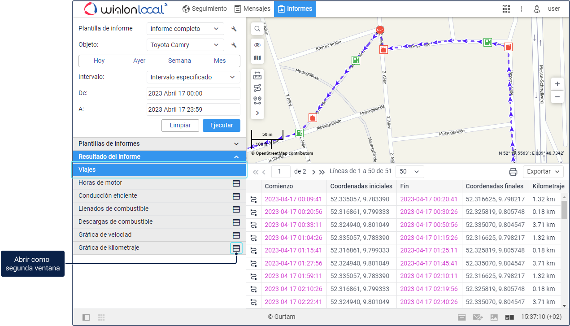
Task: Switch to the Seguimiento tab
Action: click(x=205, y=9)
